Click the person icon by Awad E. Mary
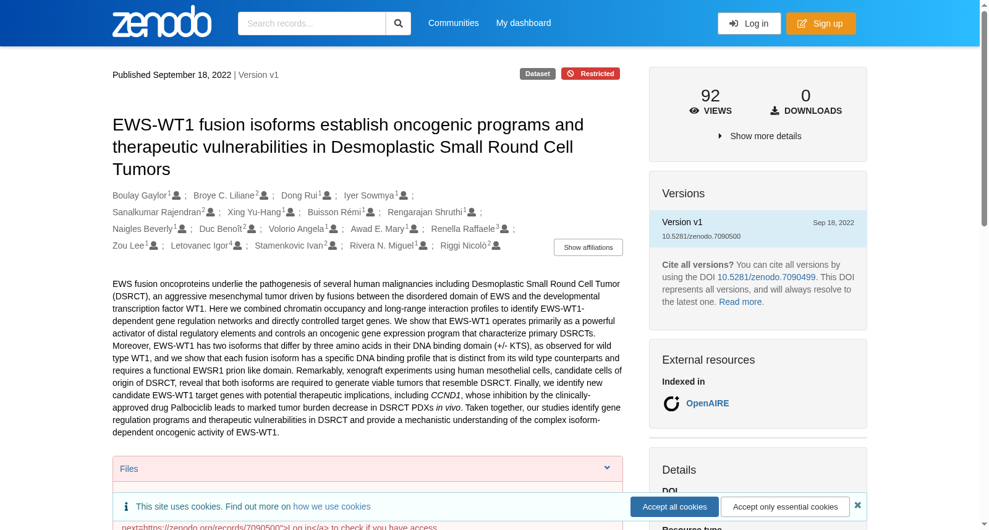The height and width of the screenshot is (530, 989). pyautogui.click(x=414, y=229)
